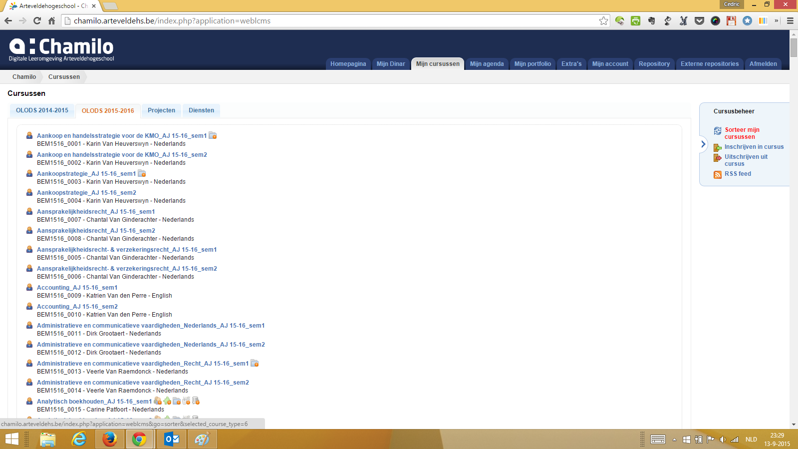Viewport: 798px width, 449px height.
Task: Select the Projecten tab
Action: pos(161,110)
